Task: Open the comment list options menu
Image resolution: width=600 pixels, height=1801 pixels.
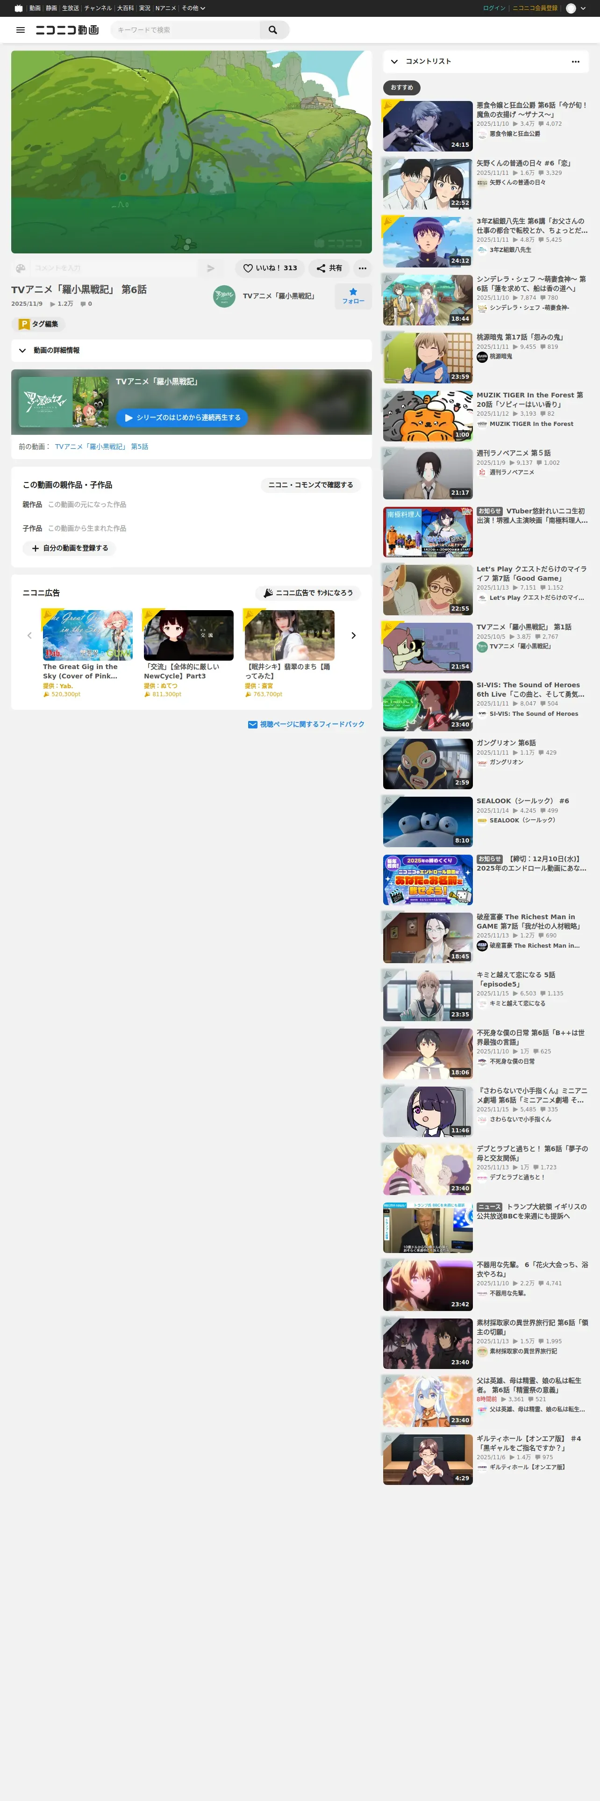Action: pos(576,62)
